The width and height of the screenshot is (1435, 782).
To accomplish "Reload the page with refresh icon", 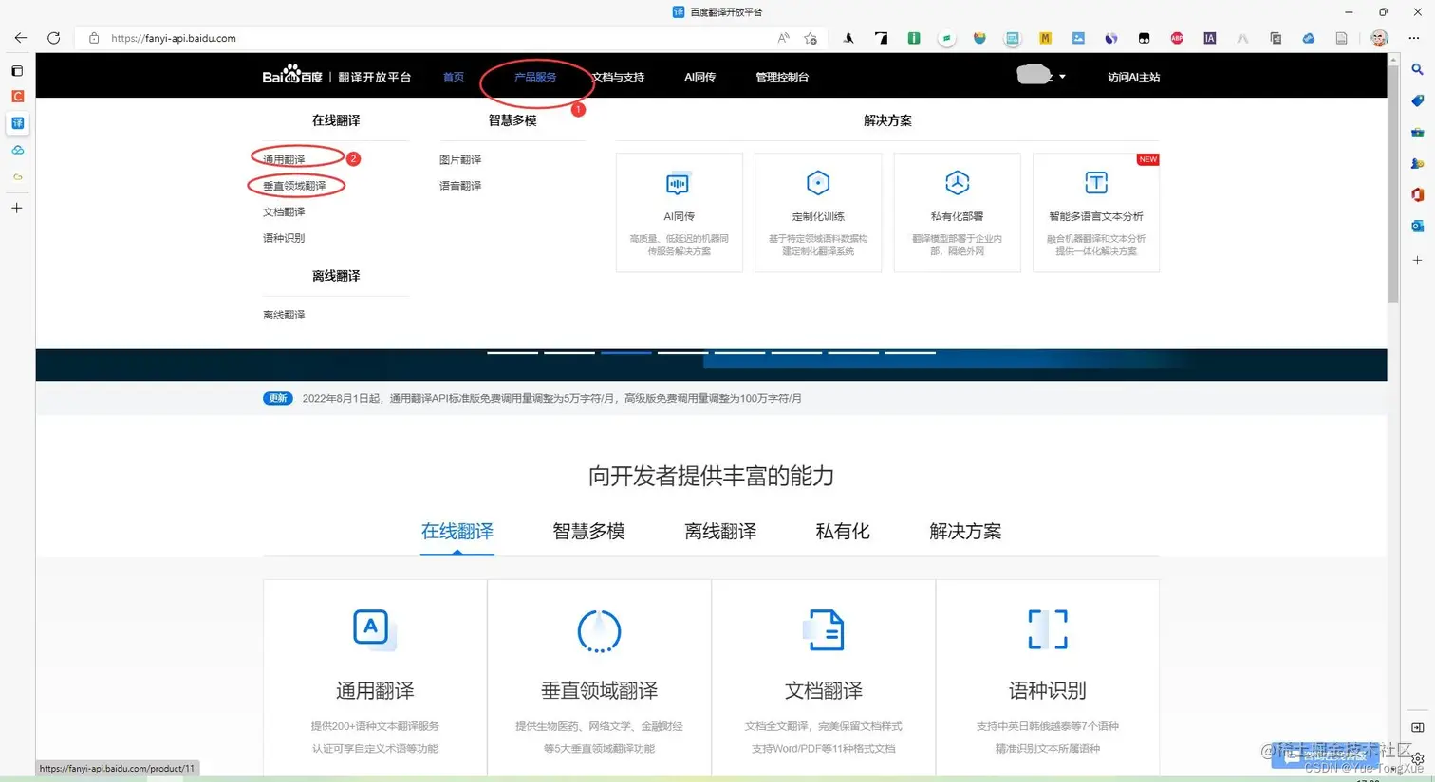I will click(54, 38).
